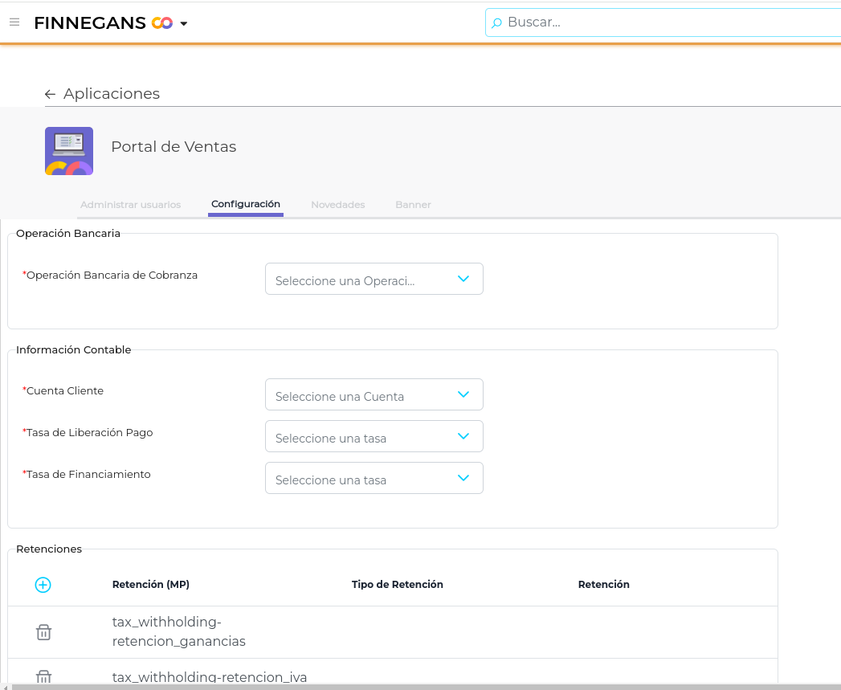The height and width of the screenshot is (690, 841).
Task: Delete the retencion_iva row with trash icon
Action: tap(44, 676)
